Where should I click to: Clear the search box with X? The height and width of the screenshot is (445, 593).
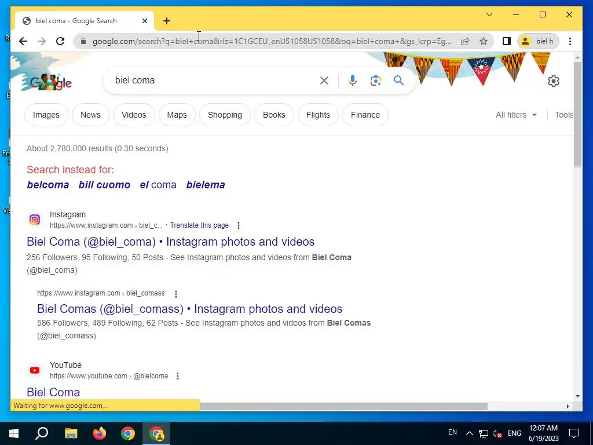[324, 80]
